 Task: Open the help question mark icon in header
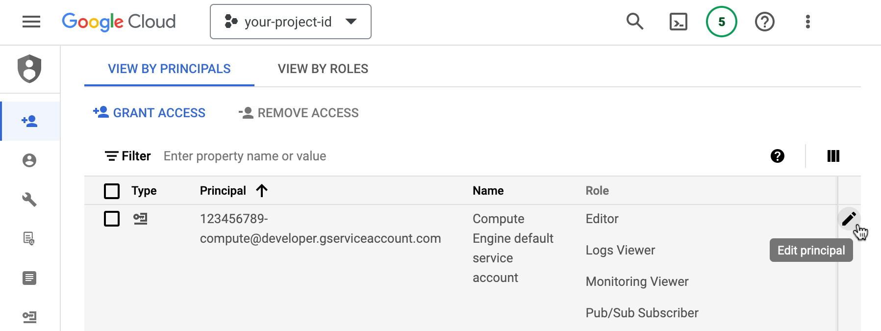pos(764,22)
